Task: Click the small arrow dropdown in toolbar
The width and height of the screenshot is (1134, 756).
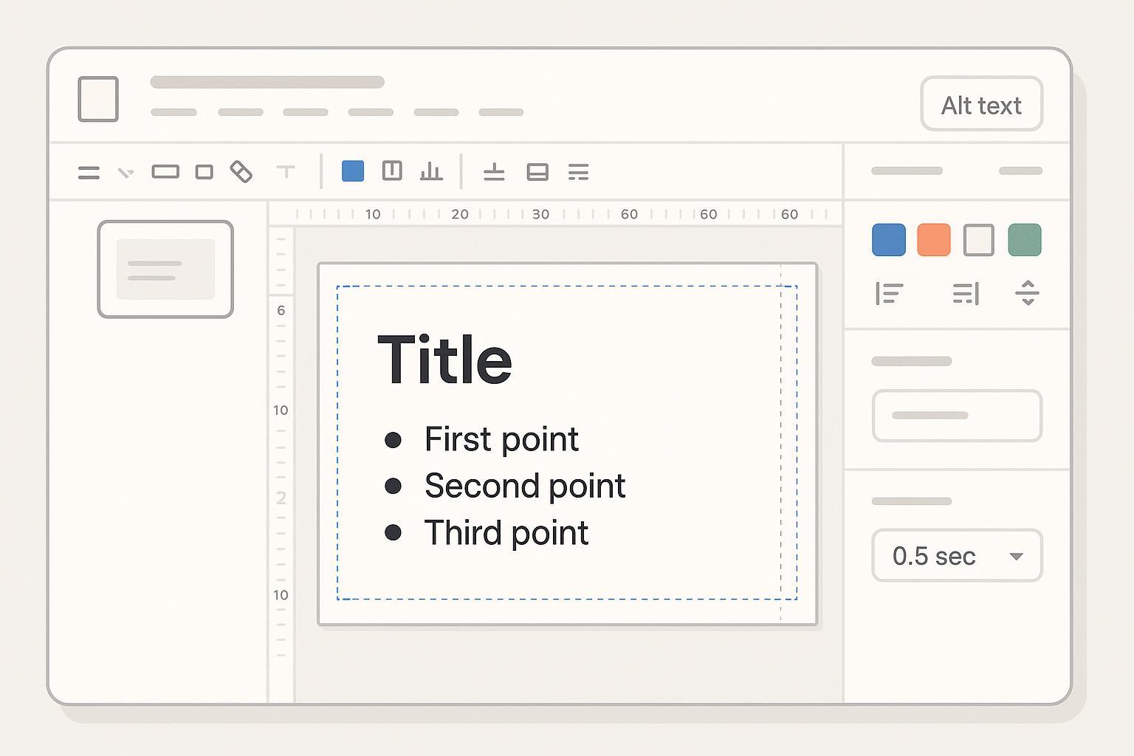Action: click(126, 173)
